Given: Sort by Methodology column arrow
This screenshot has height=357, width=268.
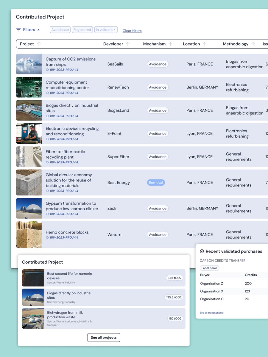Looking at the screenshot, I should pos(253,44).
